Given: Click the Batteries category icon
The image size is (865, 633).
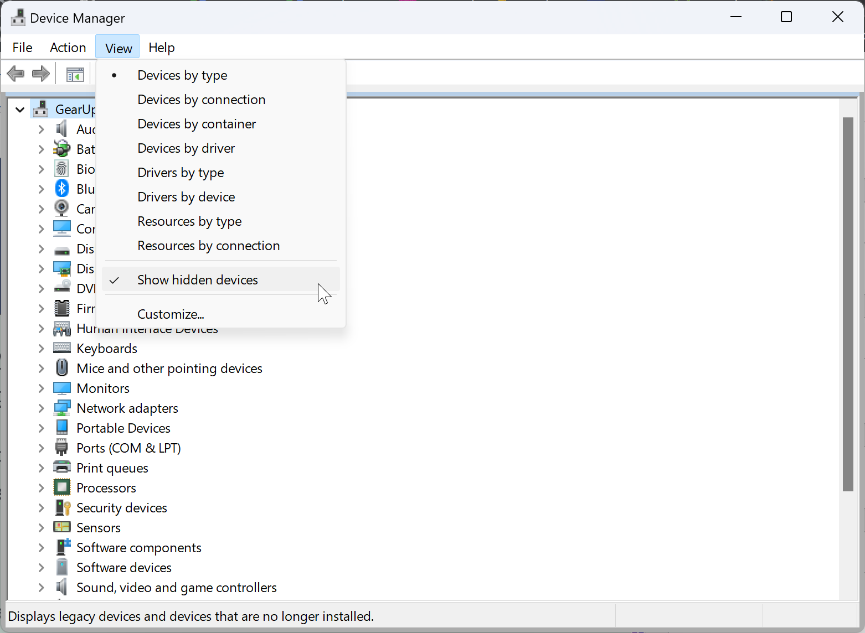Looking at the screenshot, I should tap(61, 149).
